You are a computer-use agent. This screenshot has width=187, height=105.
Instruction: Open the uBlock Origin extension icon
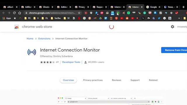point(86,13)
